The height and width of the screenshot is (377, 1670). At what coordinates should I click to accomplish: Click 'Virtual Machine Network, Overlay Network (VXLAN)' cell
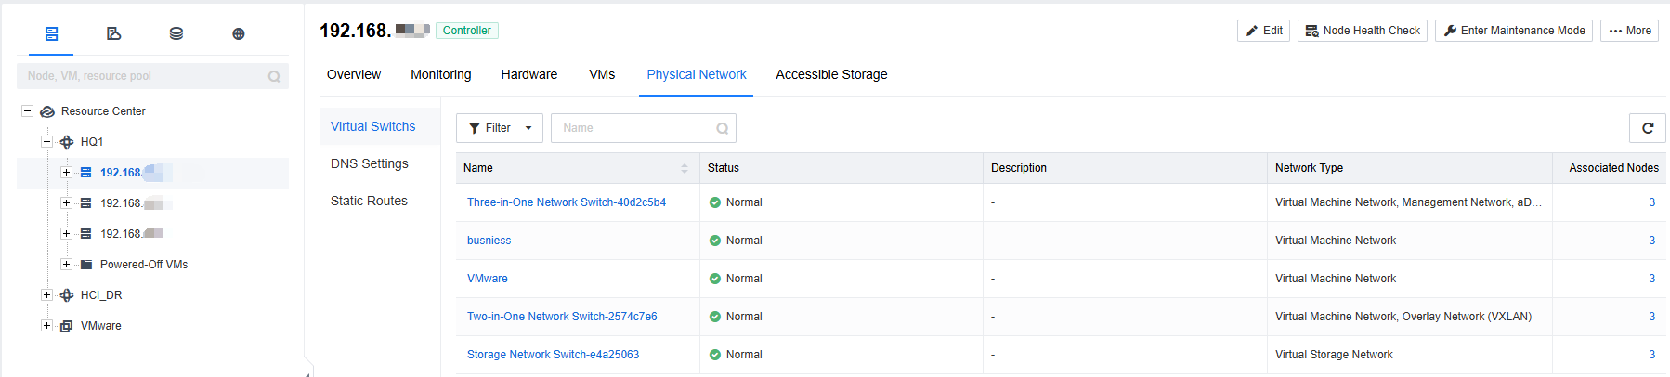click(x=1403, y=317)
